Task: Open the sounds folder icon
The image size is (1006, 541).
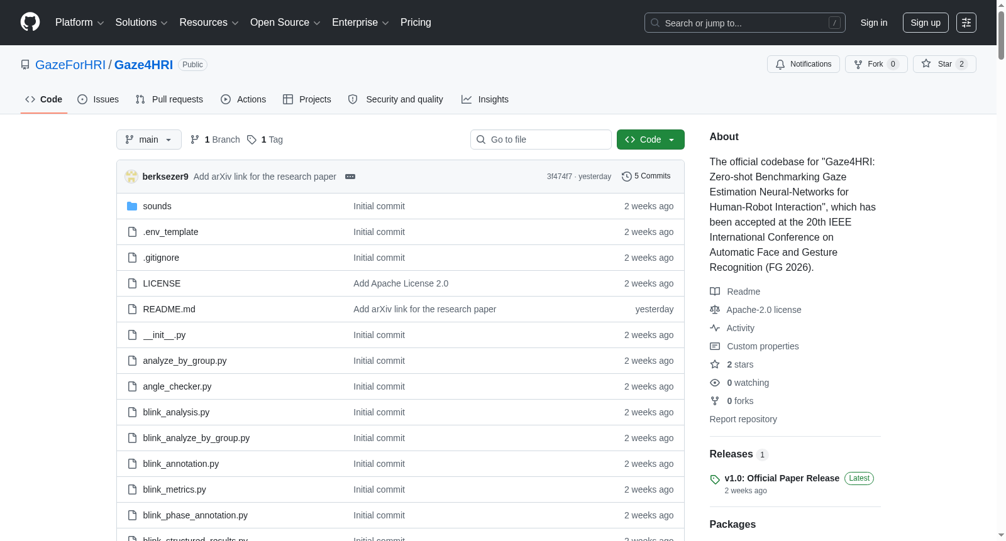Action: click(132, 206)
